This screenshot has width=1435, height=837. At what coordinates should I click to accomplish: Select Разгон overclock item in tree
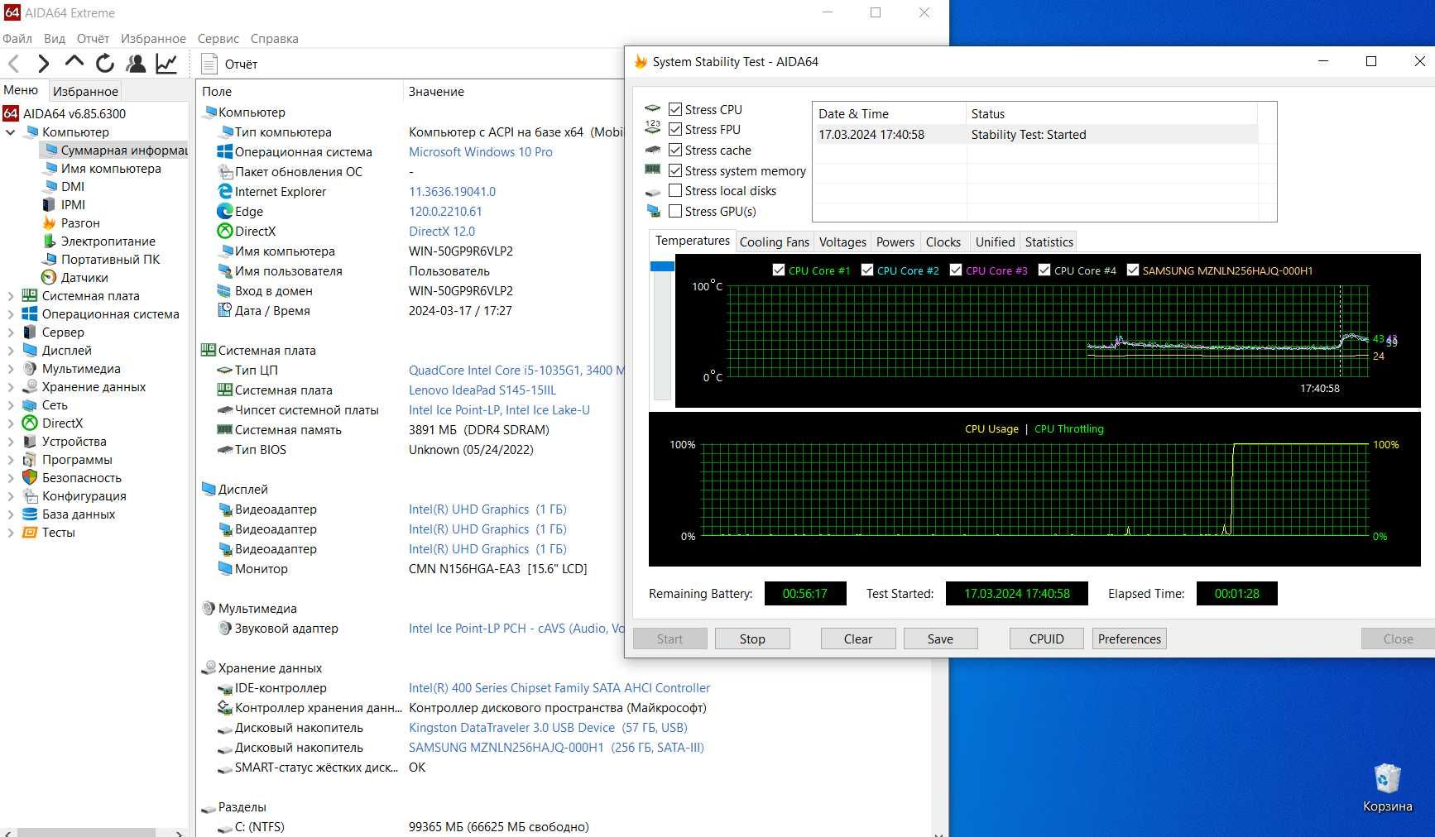point(80,223)
